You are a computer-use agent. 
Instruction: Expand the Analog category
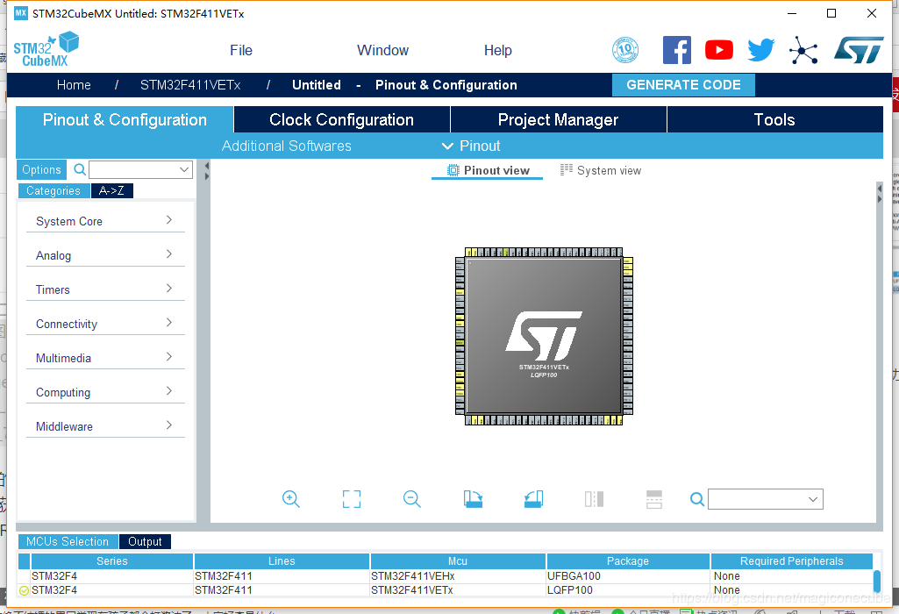(105, 255)
